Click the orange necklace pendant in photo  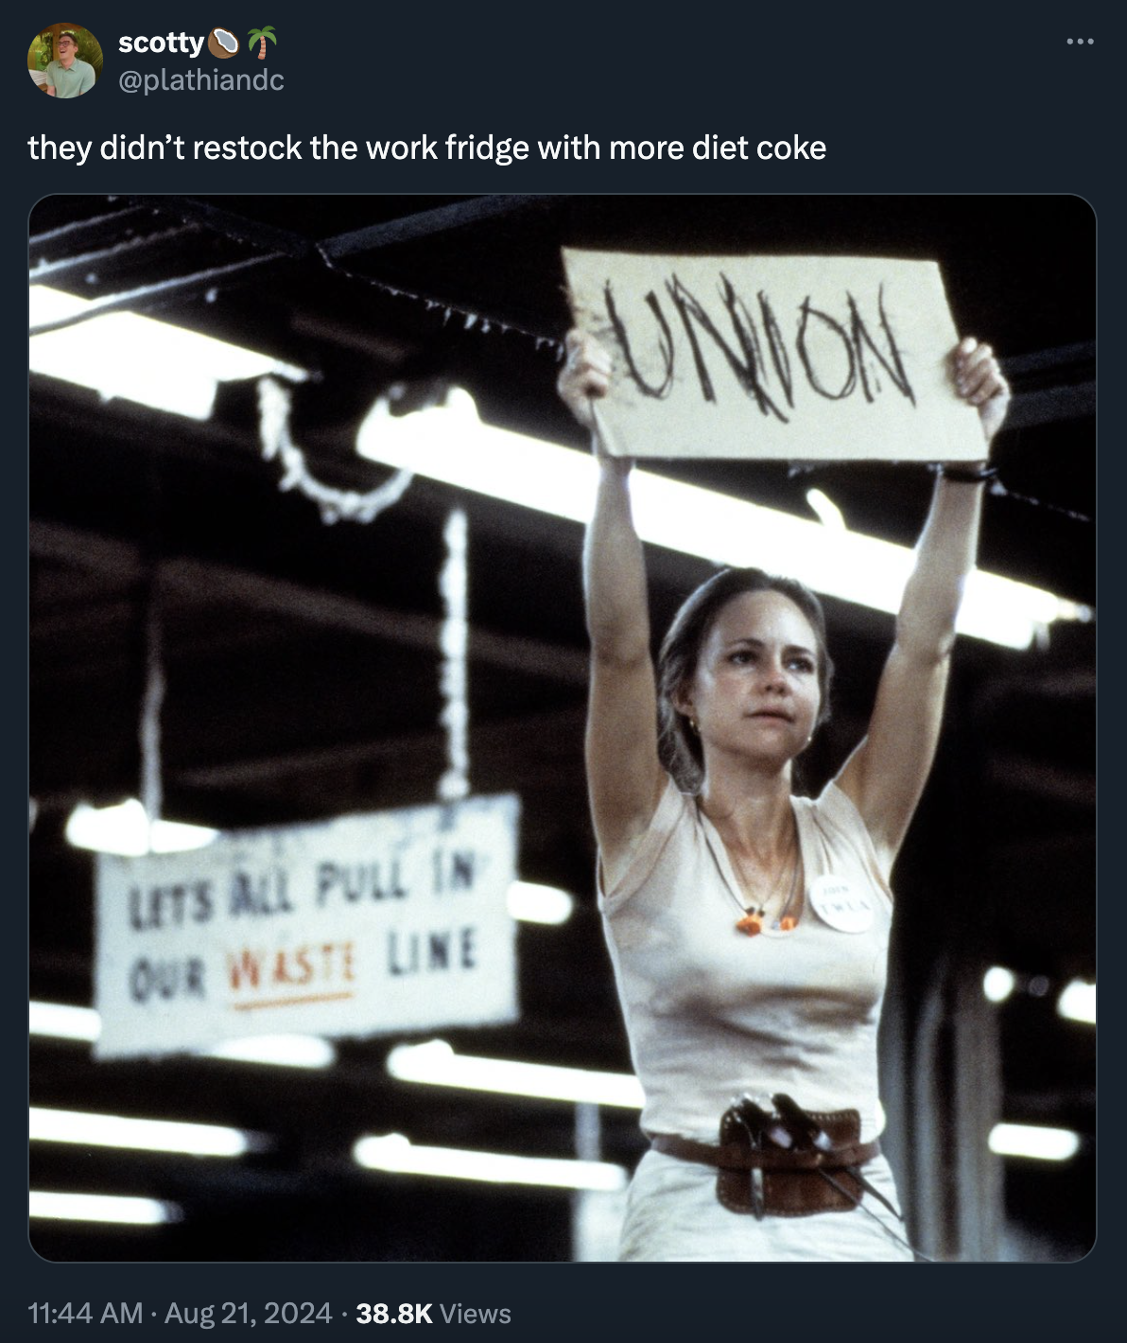point(766,916)
